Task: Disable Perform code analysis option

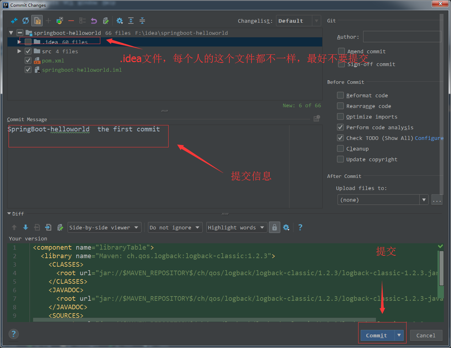Action: [340, 127]
